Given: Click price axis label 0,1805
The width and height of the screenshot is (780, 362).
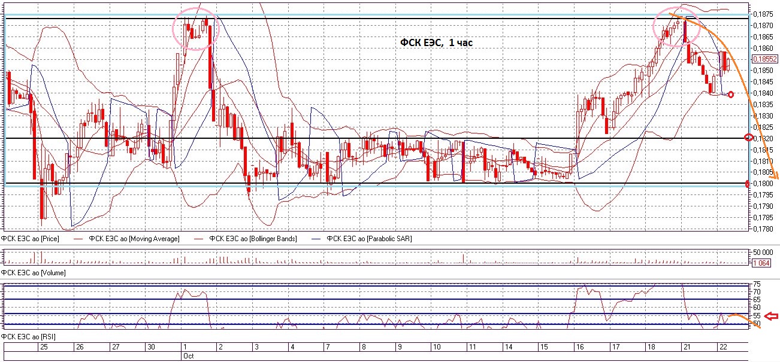Looking at the screenshot, I should coord(762,172).
